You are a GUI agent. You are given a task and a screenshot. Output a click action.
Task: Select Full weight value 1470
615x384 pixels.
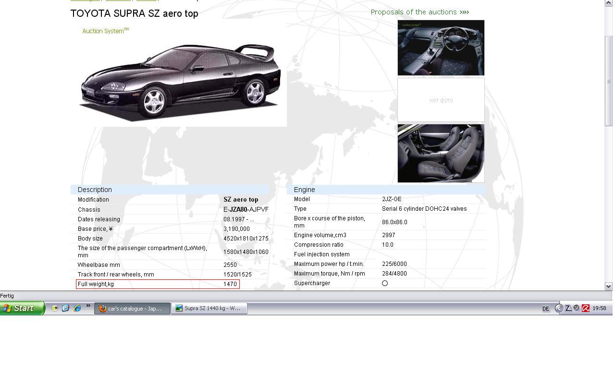230,284
